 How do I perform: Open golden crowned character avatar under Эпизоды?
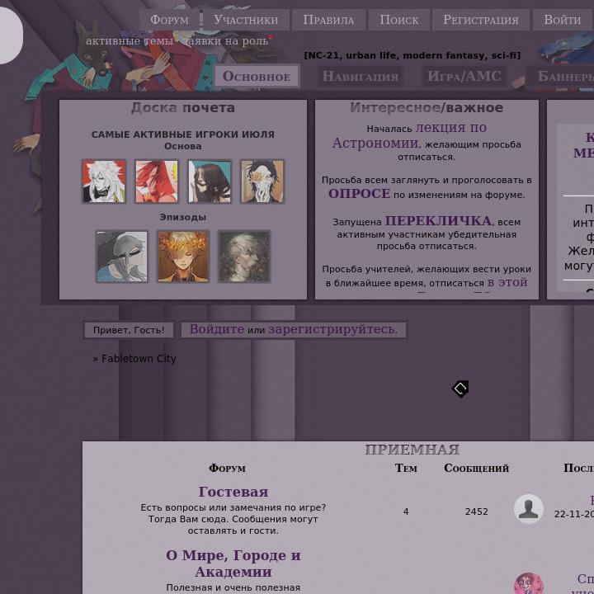click(x=183, y=257)
